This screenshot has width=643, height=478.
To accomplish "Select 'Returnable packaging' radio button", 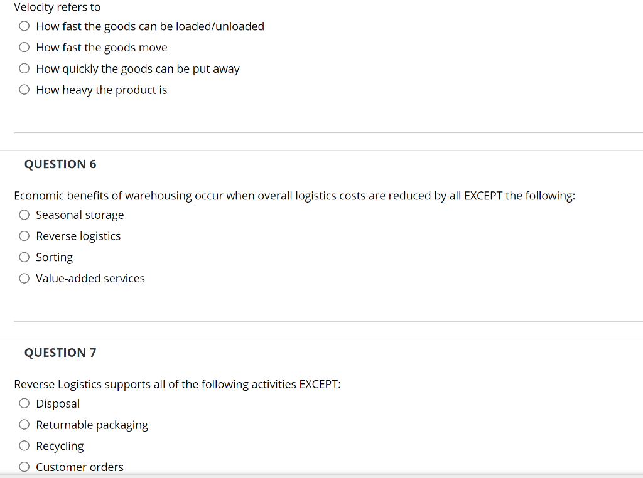I will [x=24, y=425].
